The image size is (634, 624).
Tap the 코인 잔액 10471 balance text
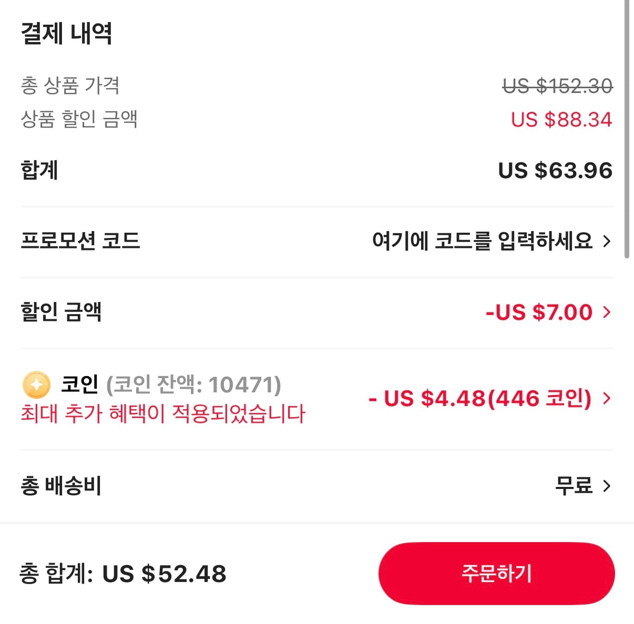193,384
